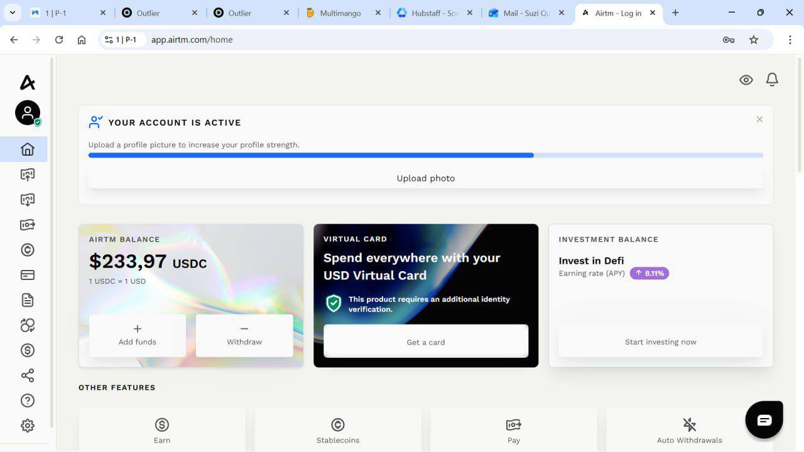
Task: Open the help question mark icon
Action: [x=28, y=401]
